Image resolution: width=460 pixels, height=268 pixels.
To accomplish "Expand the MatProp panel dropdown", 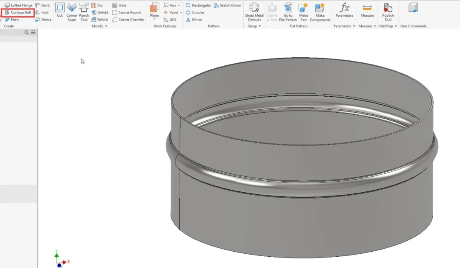I will tap(396, 26).
